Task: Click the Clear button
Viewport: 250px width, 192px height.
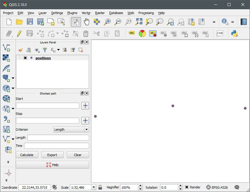Action: (78, 155)
